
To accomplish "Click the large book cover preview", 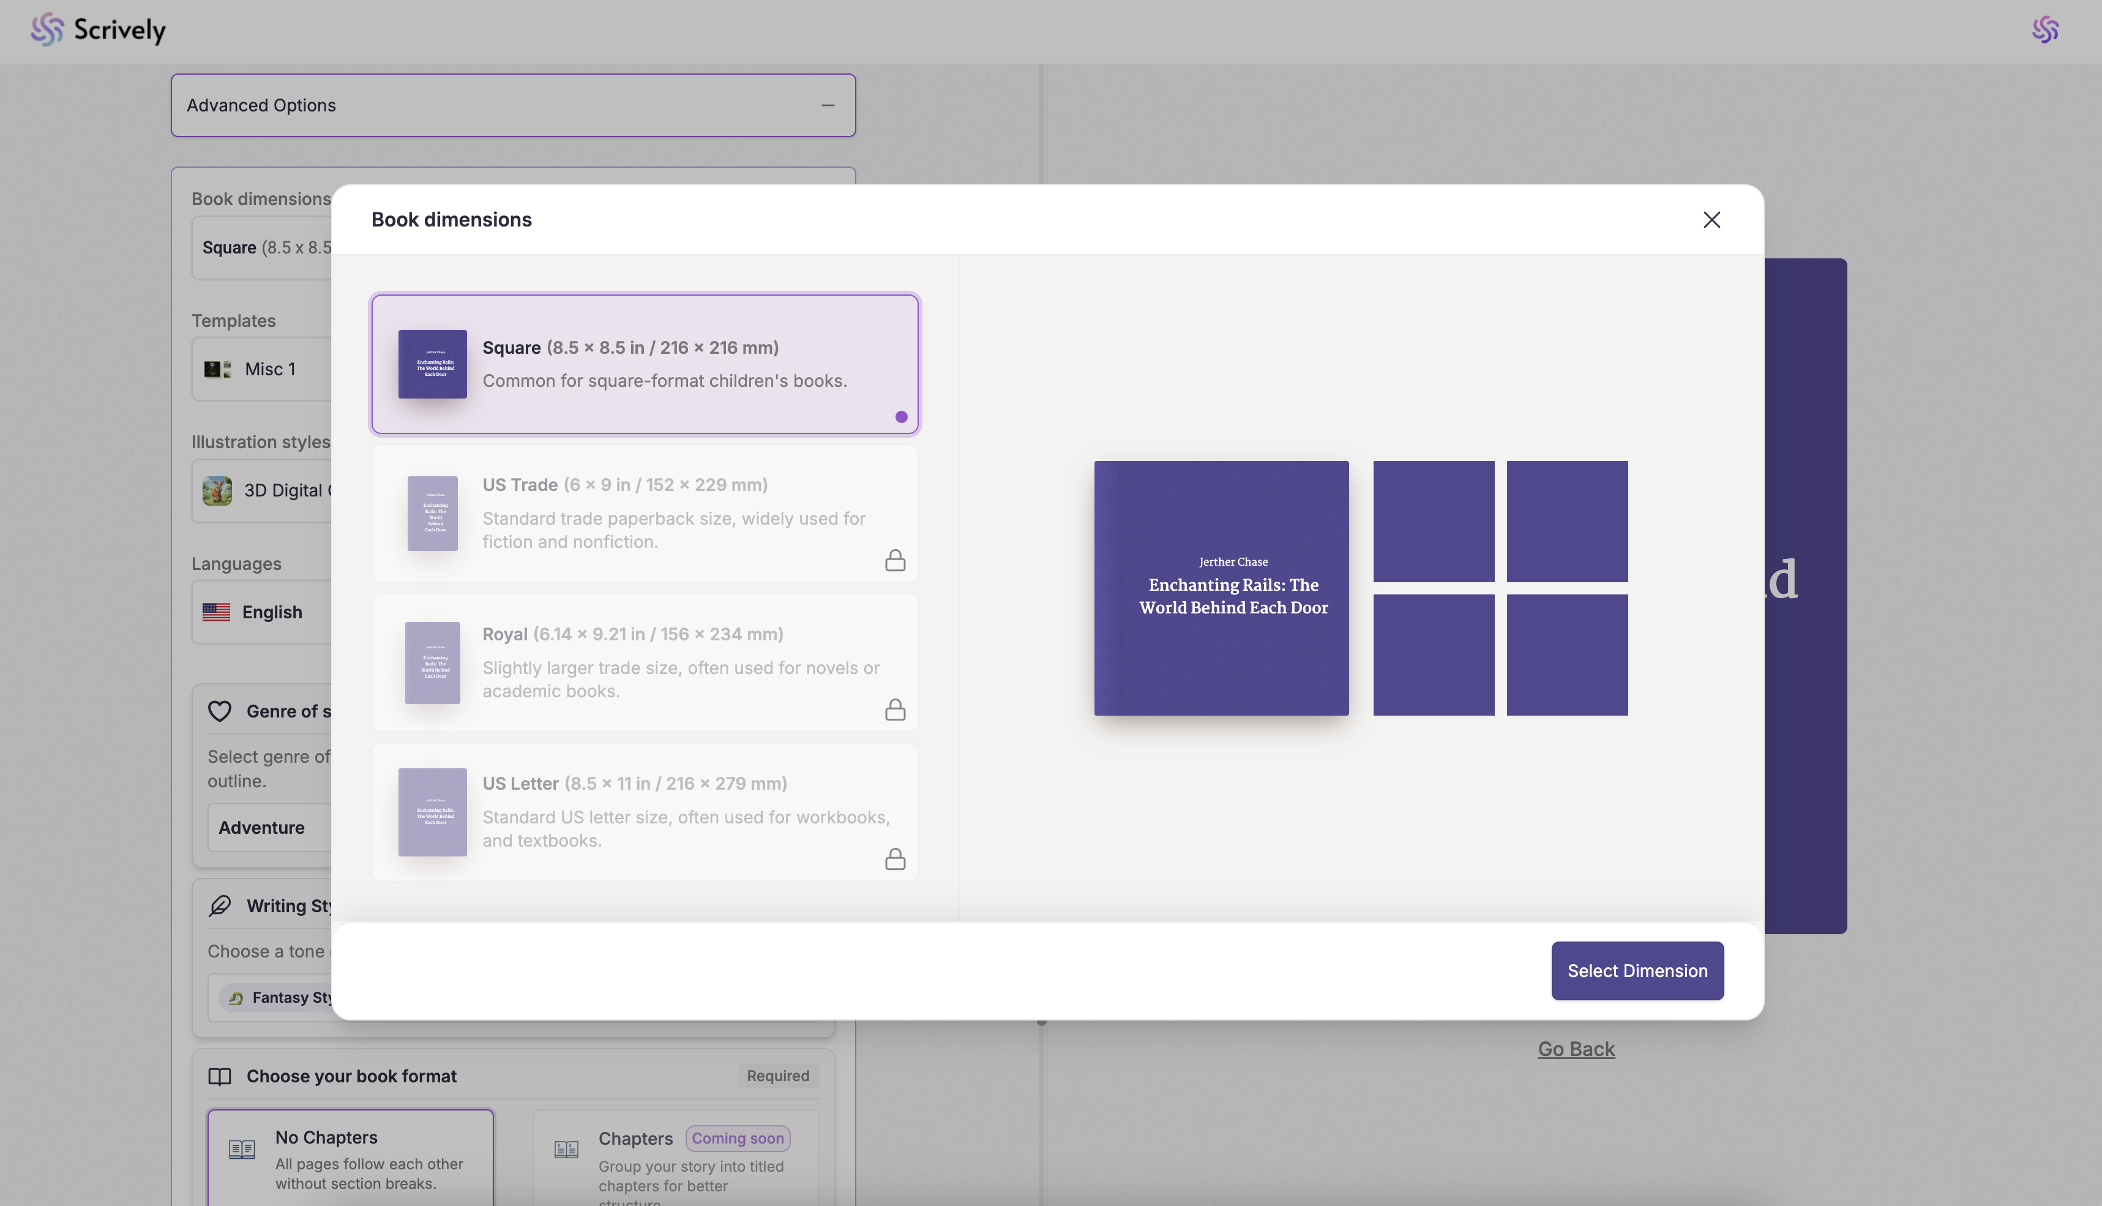I will 1221,587.
